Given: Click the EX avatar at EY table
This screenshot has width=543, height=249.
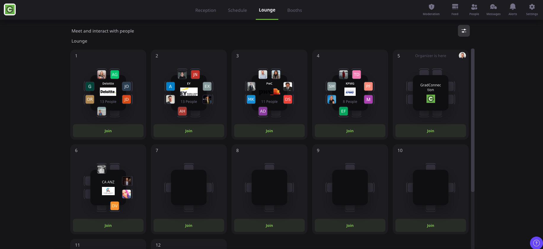Looking at the screenshot, I should (207, 86).
